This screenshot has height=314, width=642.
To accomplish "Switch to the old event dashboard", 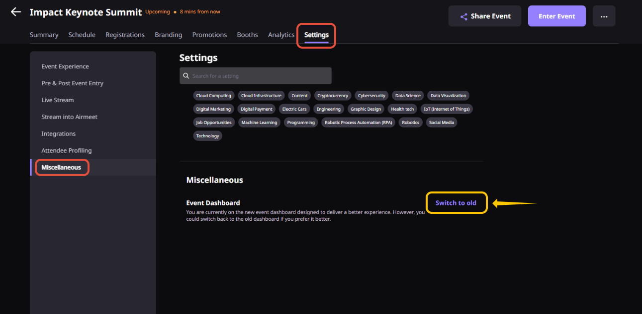I will (456, 203).
